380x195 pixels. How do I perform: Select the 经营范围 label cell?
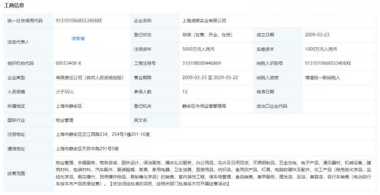(x=28, y=173)
